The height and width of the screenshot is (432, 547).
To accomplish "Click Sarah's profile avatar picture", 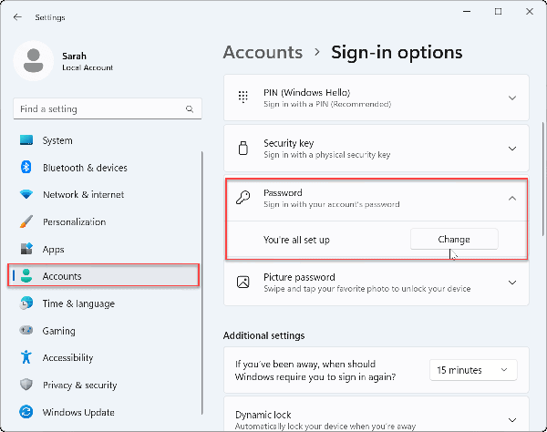I will (x=35, y=61).
